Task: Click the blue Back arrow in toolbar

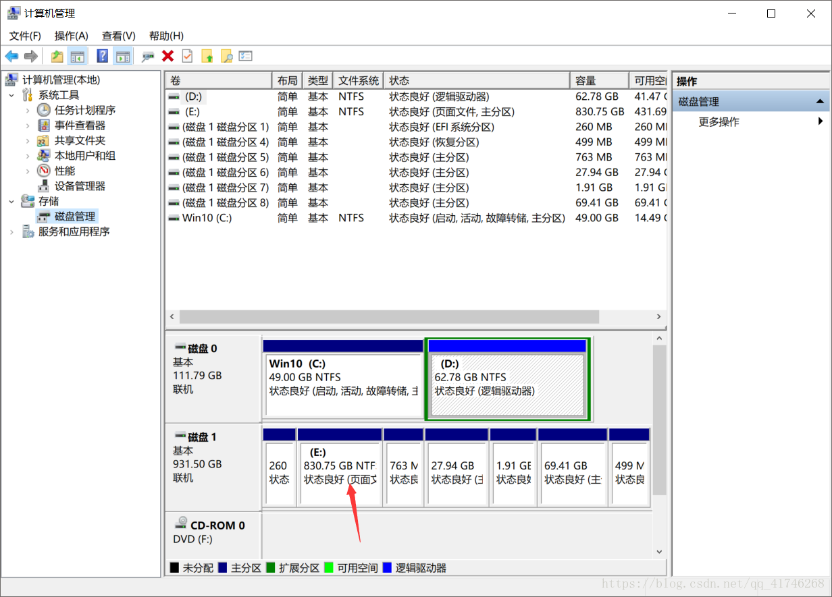Action: (11, 56)
